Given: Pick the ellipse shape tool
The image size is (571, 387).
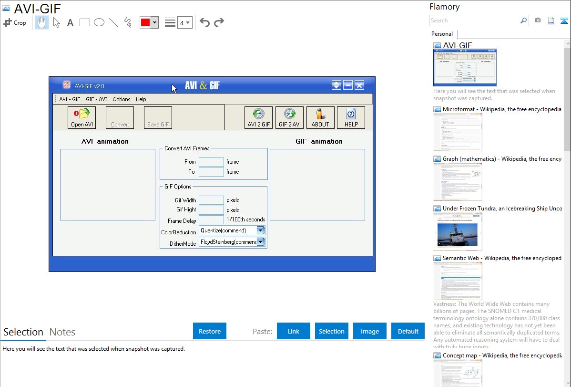Looking at the screenshot, I should click(99, 22).
